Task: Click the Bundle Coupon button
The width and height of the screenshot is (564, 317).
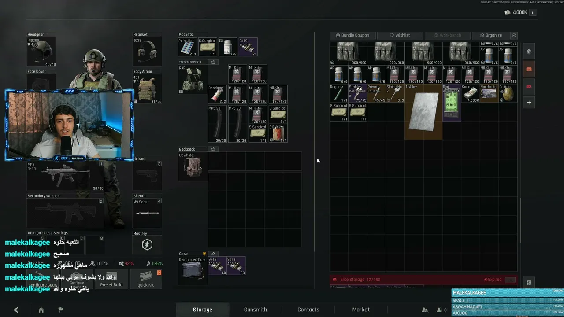Action: click(x=352, y=35)
